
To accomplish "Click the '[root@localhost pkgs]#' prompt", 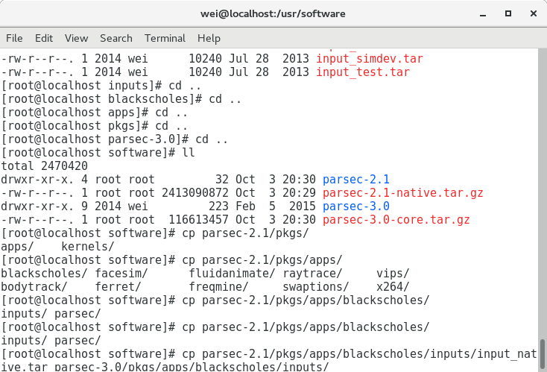I will [75, 126].
